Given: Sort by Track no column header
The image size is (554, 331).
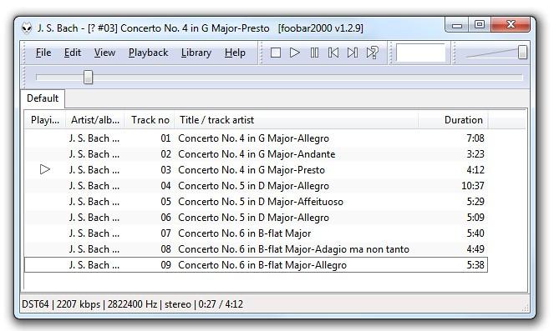Looking at the screenshot, I should (150, 120).
